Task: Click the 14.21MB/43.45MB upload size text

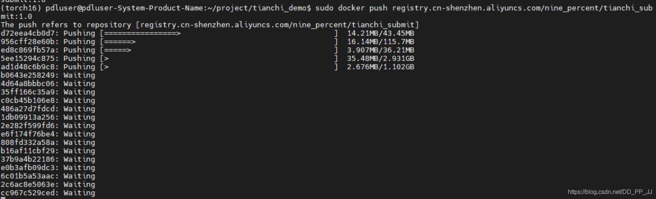Action: (x=380, y=33)
